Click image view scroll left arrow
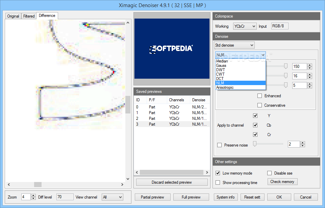 coord(9,184)
